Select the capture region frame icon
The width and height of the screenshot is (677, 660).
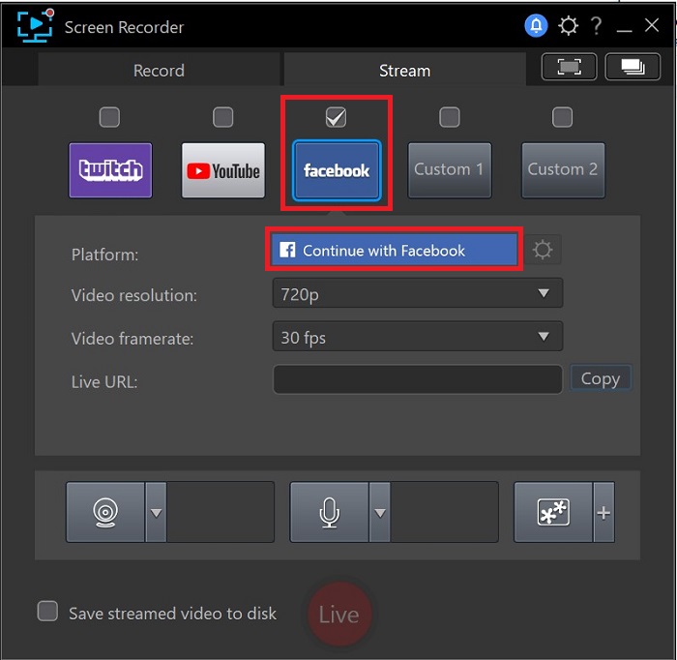pos(569,67)
